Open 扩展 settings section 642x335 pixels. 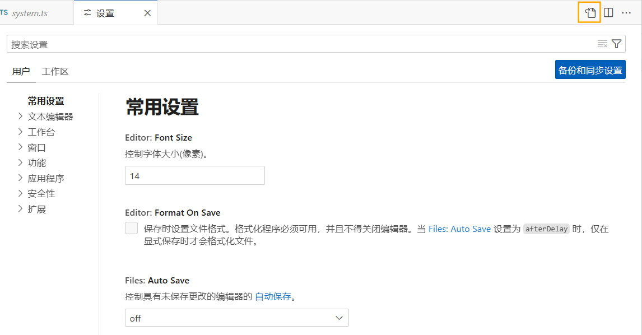tap(37, 210)
